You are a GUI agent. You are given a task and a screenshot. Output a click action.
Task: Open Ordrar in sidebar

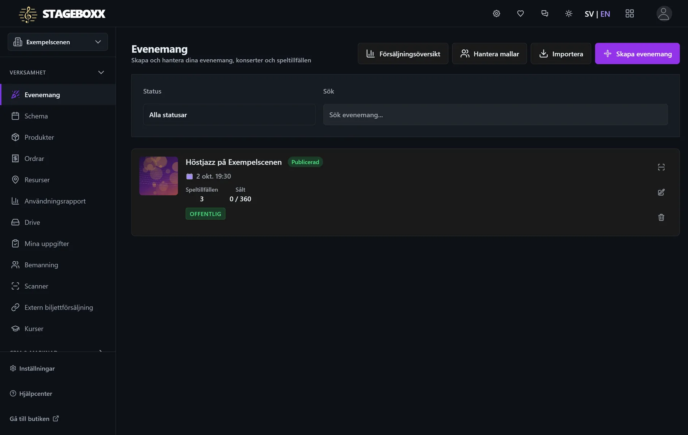coord(58,158)
